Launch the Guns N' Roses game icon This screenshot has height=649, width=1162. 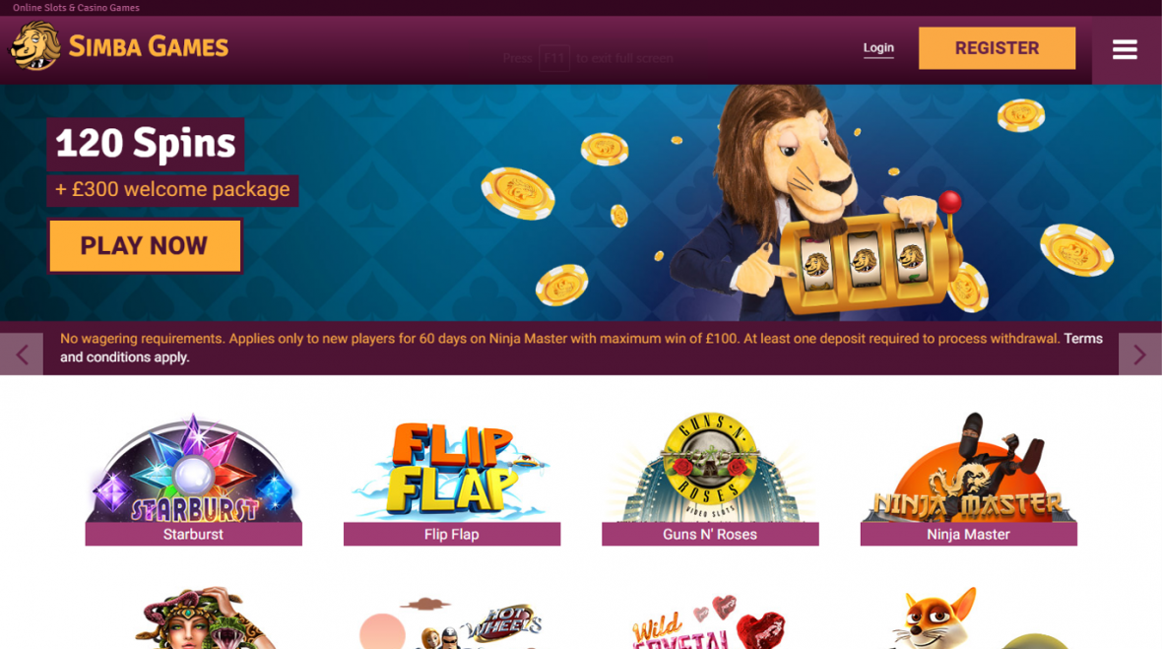(x=710, y=468)
